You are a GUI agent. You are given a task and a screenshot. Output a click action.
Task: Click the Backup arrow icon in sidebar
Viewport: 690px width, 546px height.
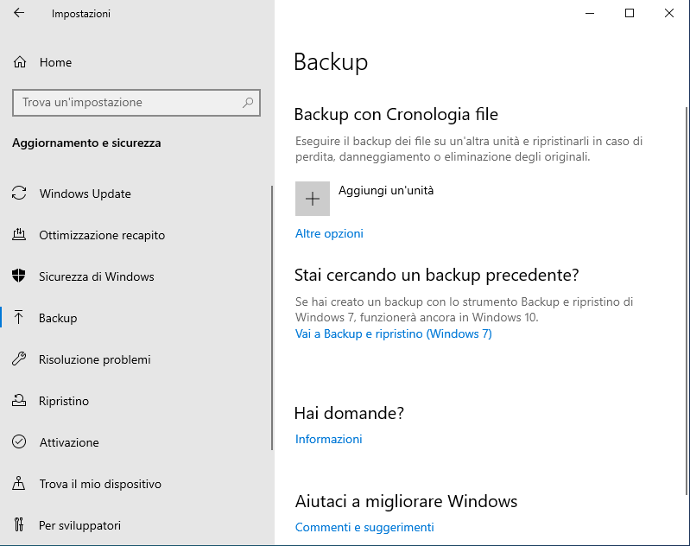click(x=19, y=318)
